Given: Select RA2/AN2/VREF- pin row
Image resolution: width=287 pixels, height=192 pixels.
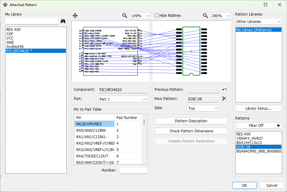Looking at the screenshot, I should point(107,143).
